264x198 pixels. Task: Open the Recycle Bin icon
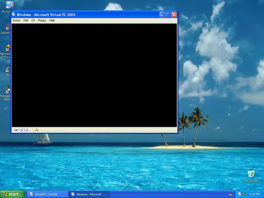click(251, 176)
